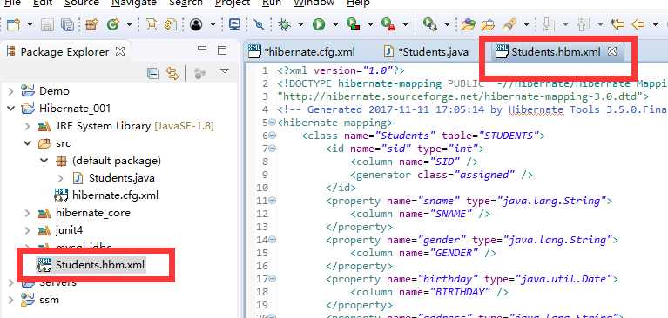This screenshot has height=318, width=668.
Task: Toggle Skip All Breakpoints
Action: [258, 24]
